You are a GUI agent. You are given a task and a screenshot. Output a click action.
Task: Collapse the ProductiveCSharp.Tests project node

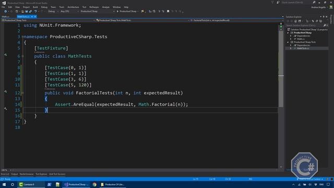click(288, 42)
